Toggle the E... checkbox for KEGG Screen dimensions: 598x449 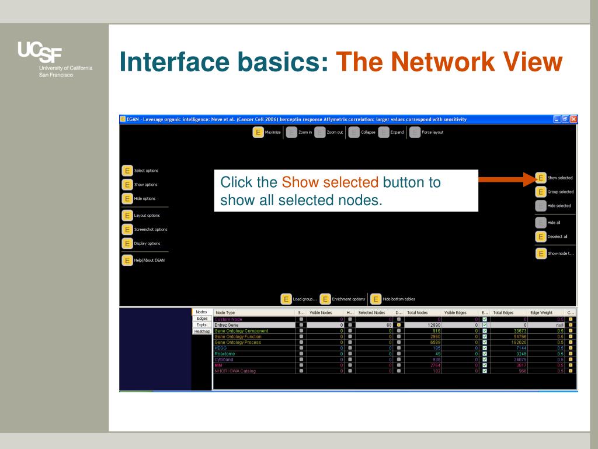point(484,348)
